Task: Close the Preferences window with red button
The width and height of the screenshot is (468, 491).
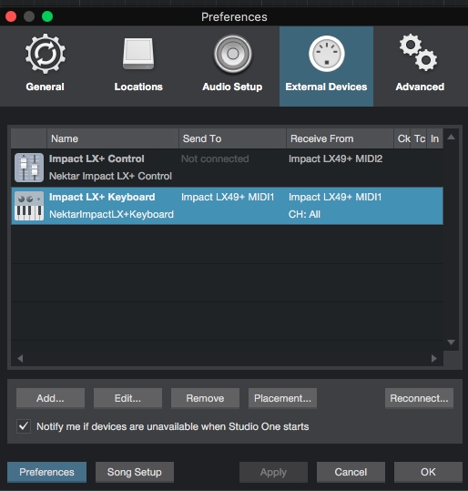Action: click(11, 16)
